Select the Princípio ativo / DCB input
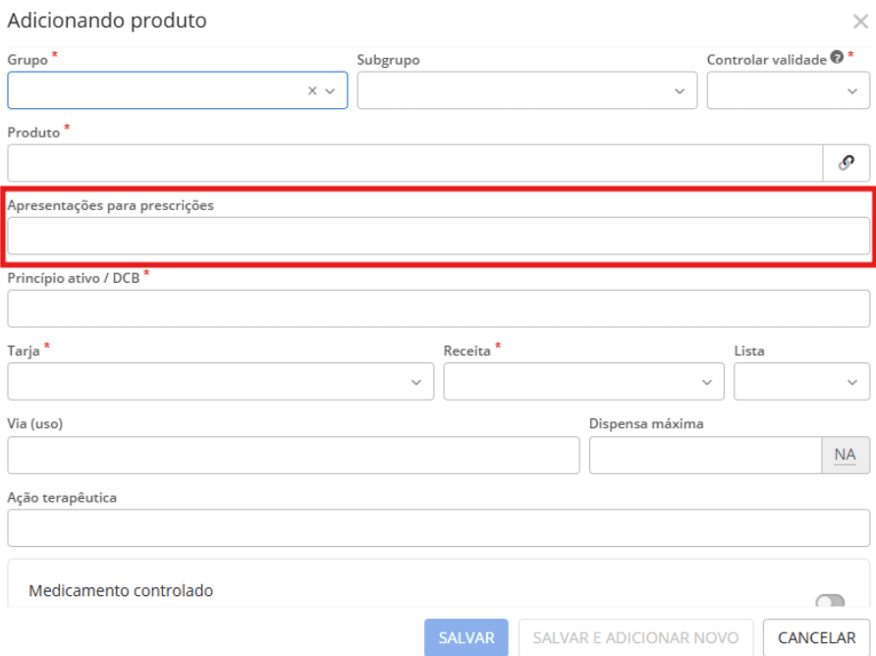Image resolution: width=876 pixels, height=656 pixels. point(438,309)
